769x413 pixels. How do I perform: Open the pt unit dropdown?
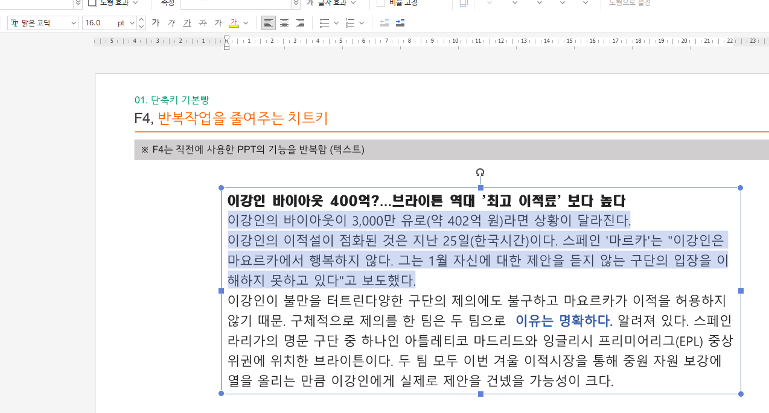[132, 23]
